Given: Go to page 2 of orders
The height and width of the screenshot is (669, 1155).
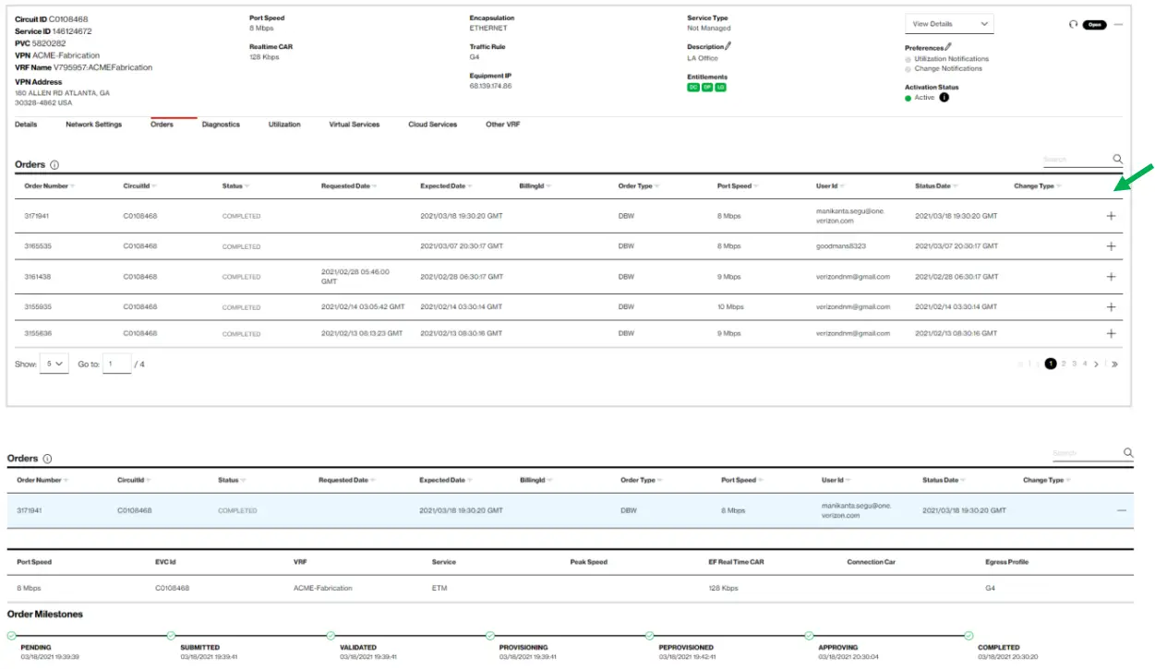Looking at the screenshot, I should point(1063,364).
